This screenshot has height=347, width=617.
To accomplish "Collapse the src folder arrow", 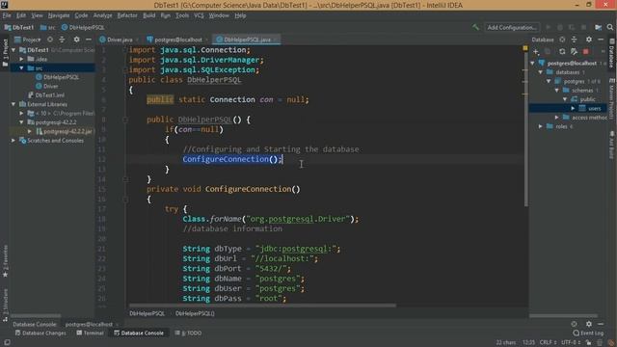I will [22, 68].
